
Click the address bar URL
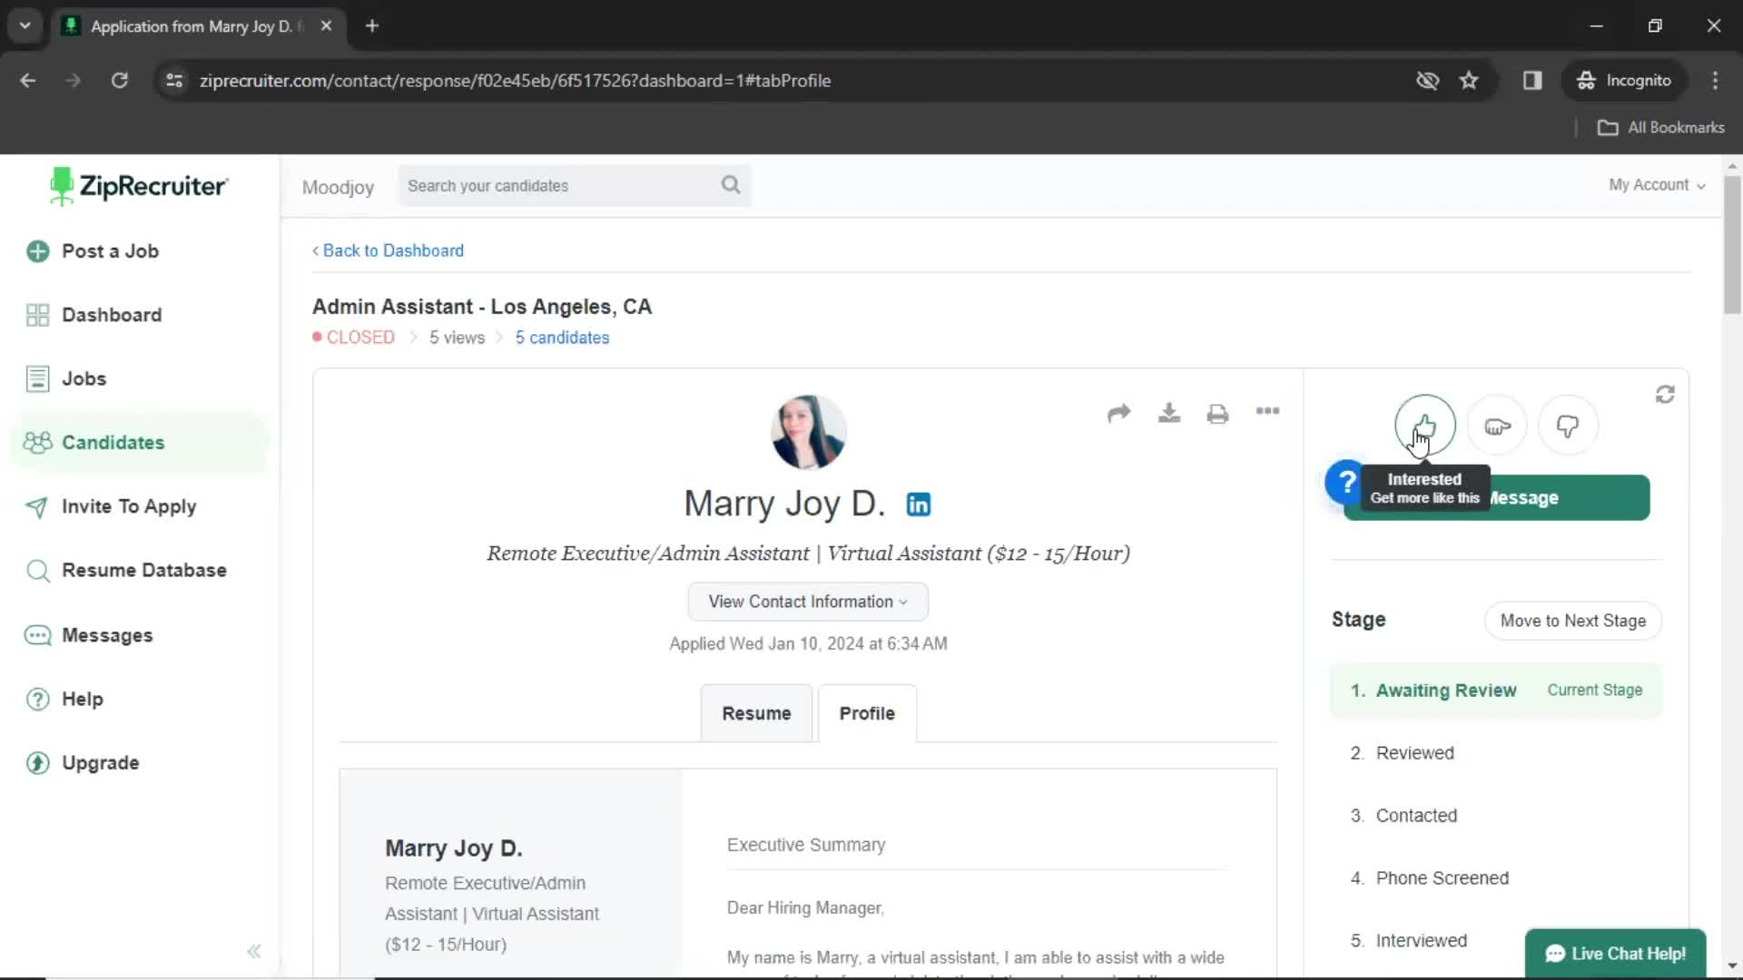point(515,81)
